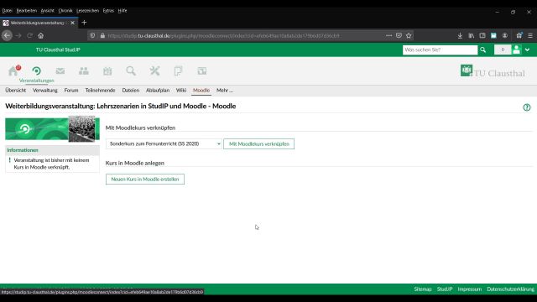Expand the user menu arrow
This screenshot has height=302, width=537.
coord(528,50)
